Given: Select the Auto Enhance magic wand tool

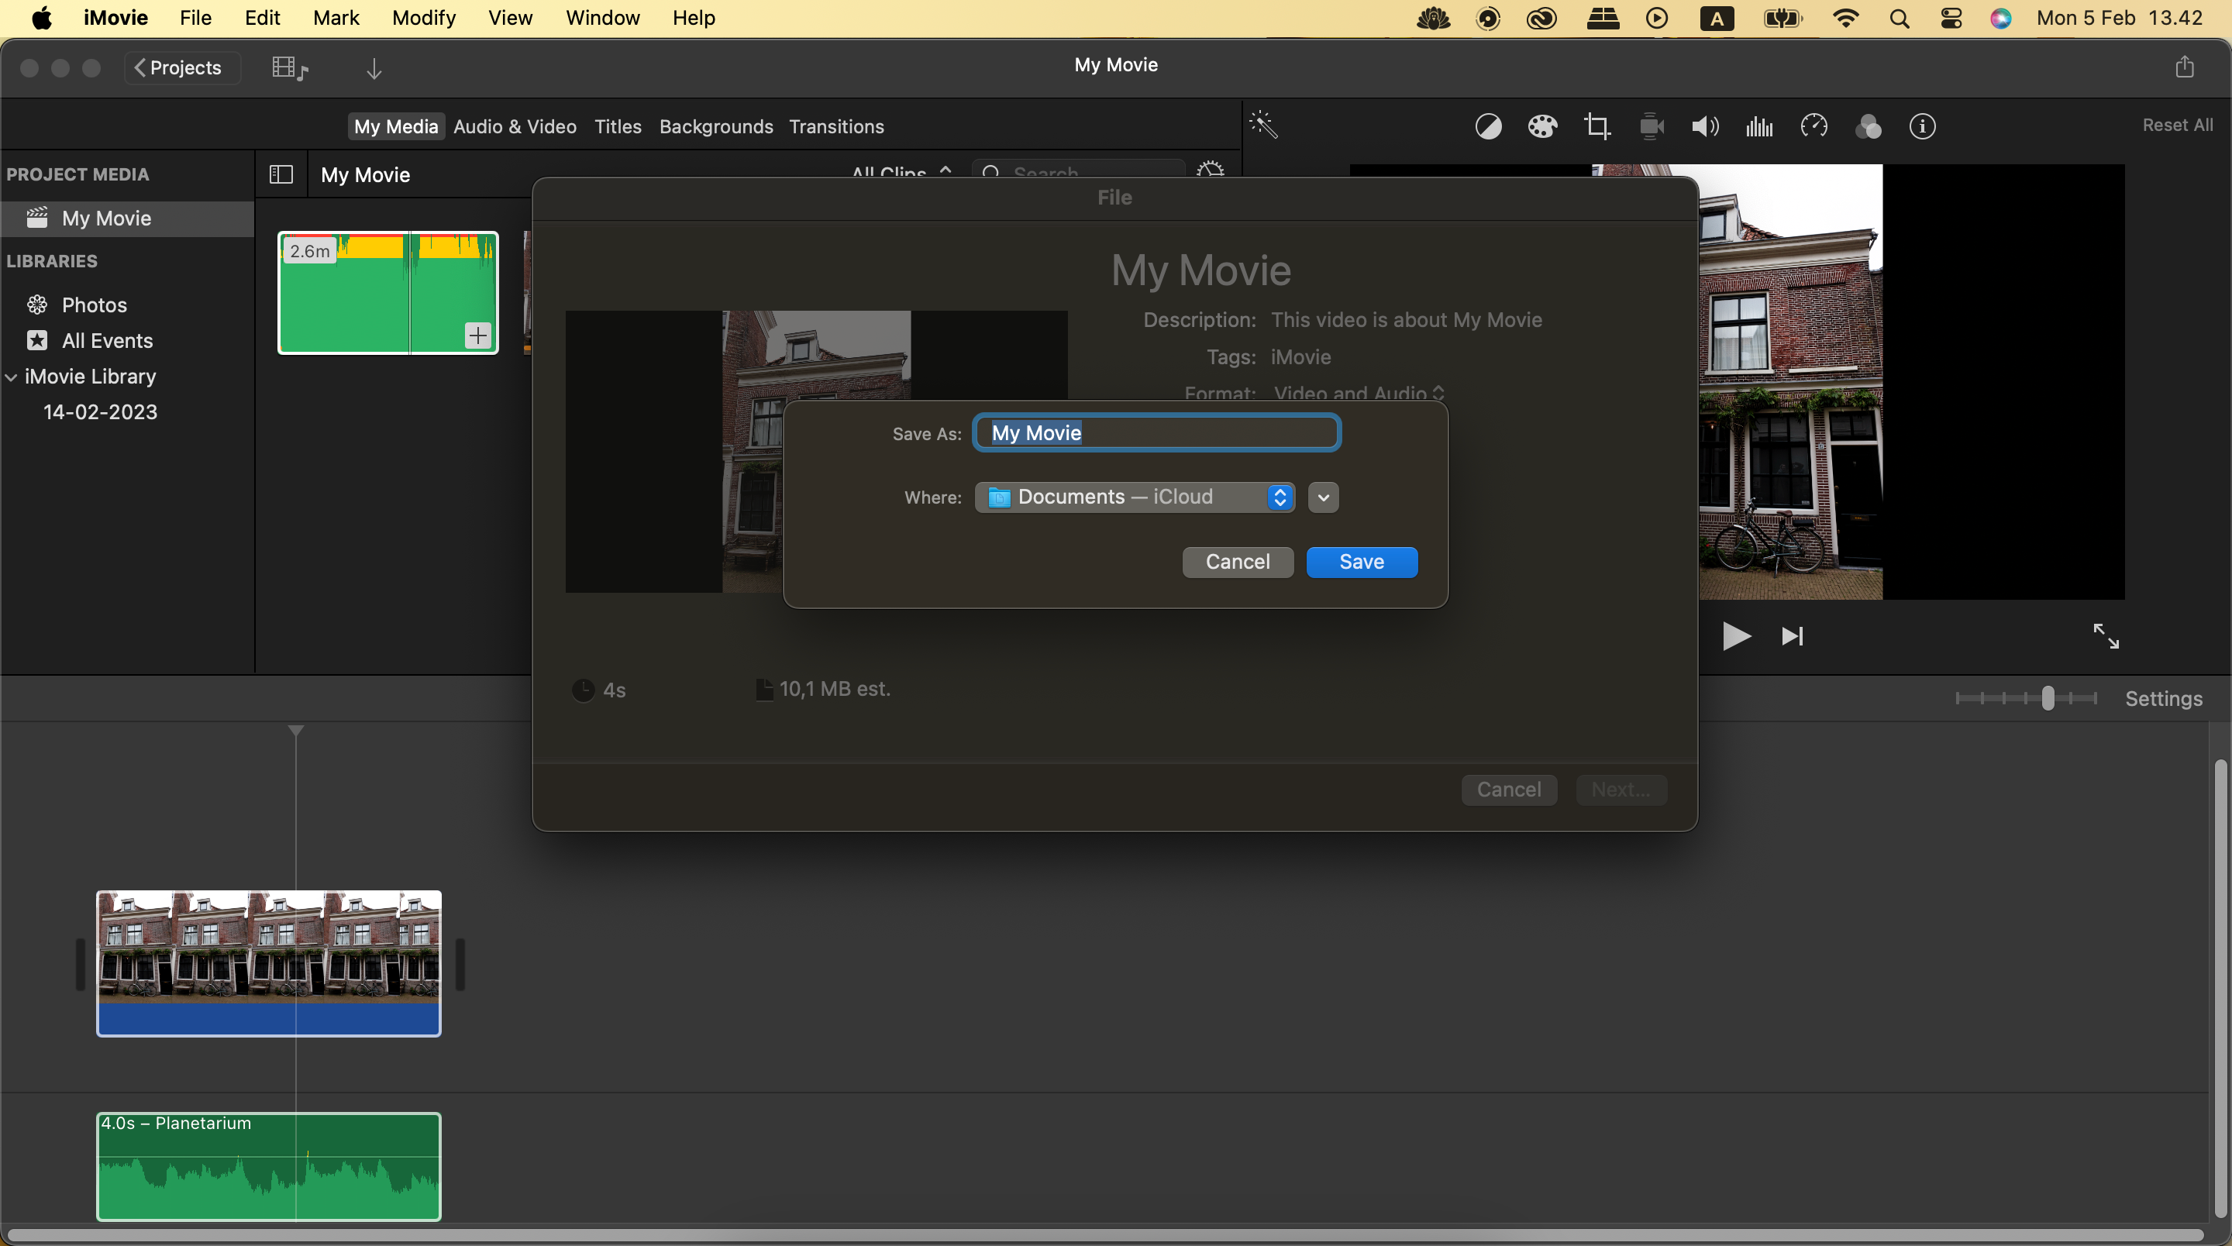Looking at the screenshot, I should pos(1264,126).
